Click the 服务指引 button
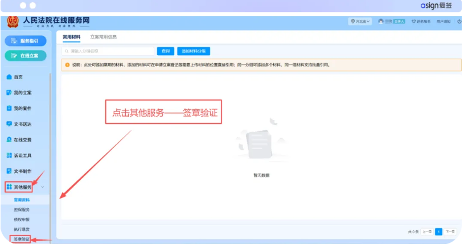This screenshot has width=464, height=244. click(26, 41)
